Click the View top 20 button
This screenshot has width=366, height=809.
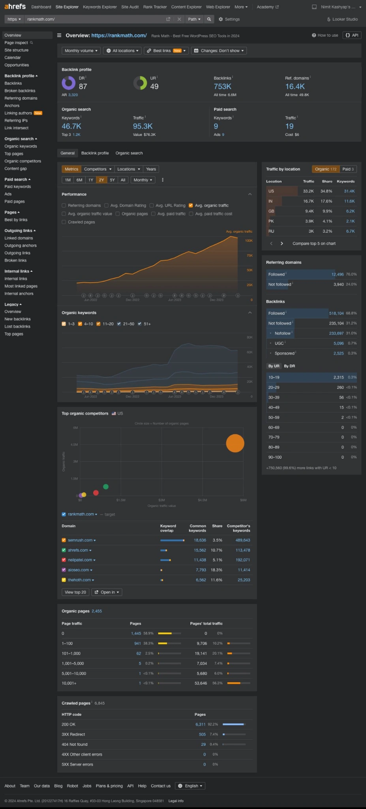pos(75,592)
